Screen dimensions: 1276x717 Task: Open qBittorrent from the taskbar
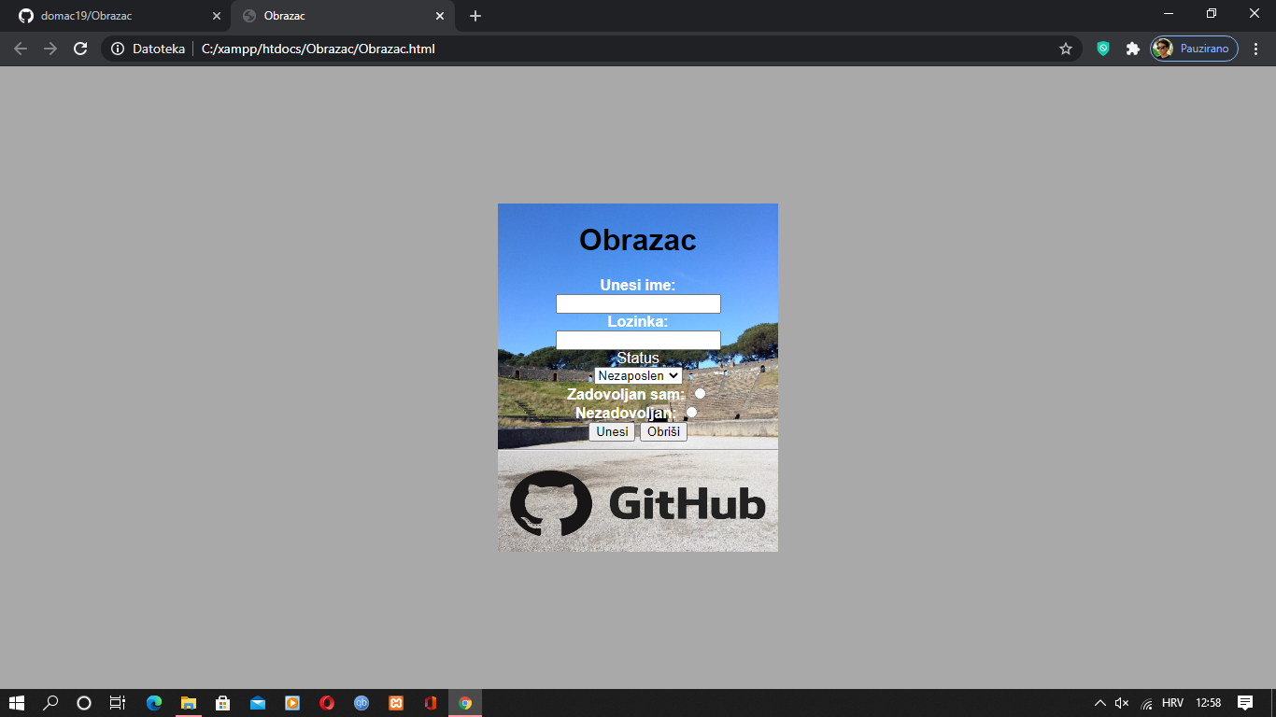click(x=362, y=703)
